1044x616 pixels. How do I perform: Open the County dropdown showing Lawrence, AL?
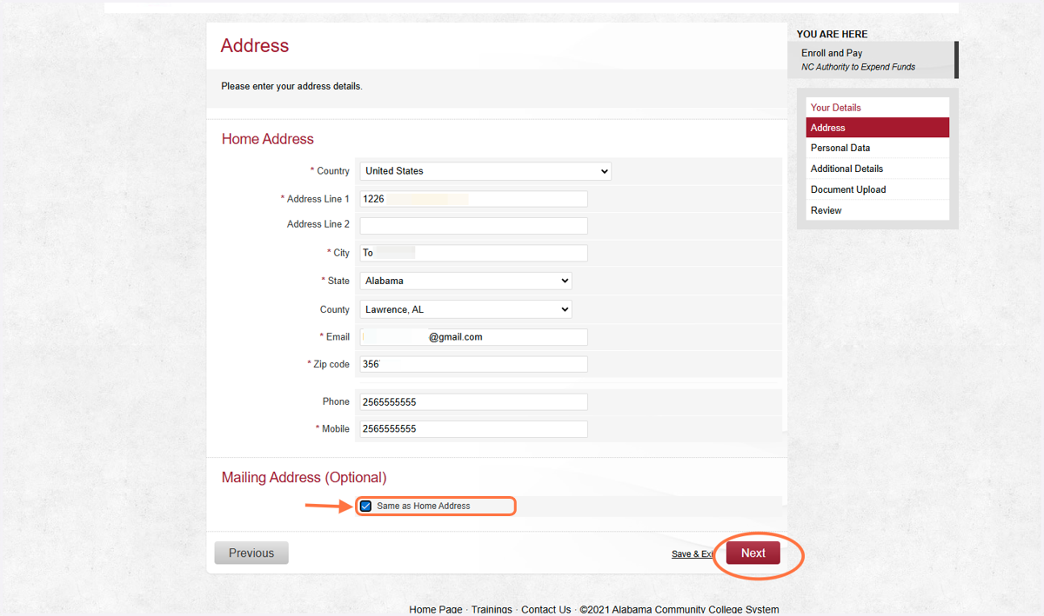click(x=466, y=309)
